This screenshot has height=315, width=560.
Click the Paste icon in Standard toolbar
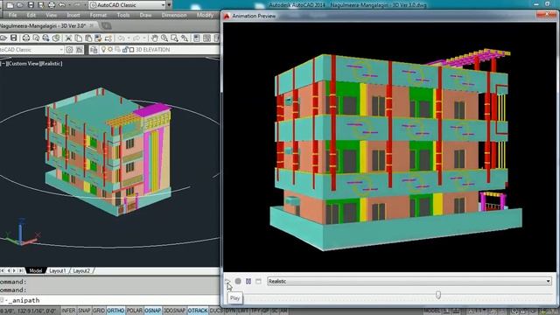point(88,38)
